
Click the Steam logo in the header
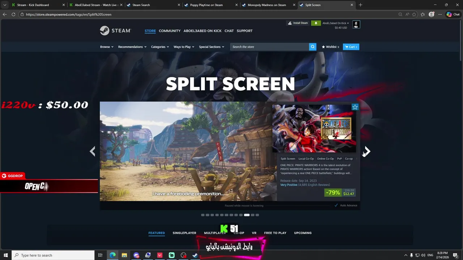coord(115,31)
